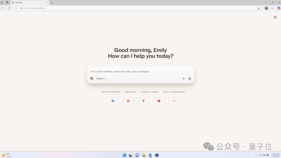Viewport: 281px width, 158px height.
Task: Open the weather widget showing 78°F Sunny
Action: tap(7, 155)
